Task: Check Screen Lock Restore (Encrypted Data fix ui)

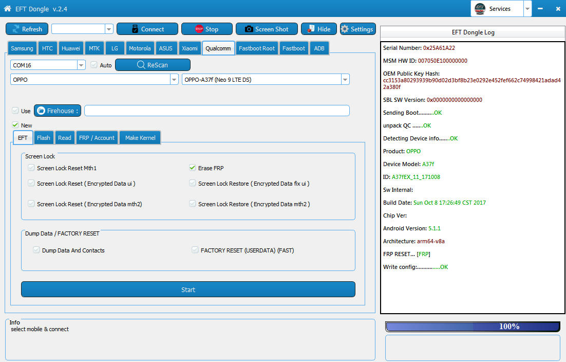Action: (193, 183)
